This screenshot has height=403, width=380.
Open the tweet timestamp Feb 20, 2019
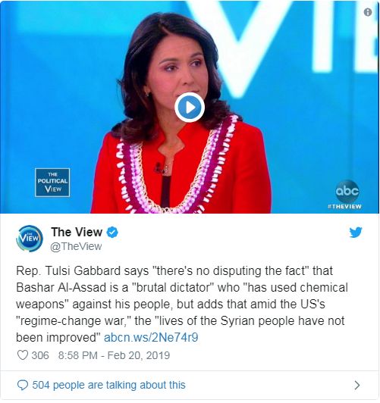pos(114,355)
